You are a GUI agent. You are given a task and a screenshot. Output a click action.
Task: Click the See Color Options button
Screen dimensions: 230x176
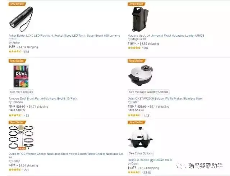pos(141,153)
